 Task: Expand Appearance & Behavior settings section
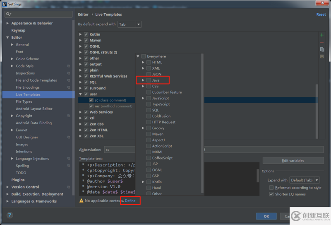point(7,23)
